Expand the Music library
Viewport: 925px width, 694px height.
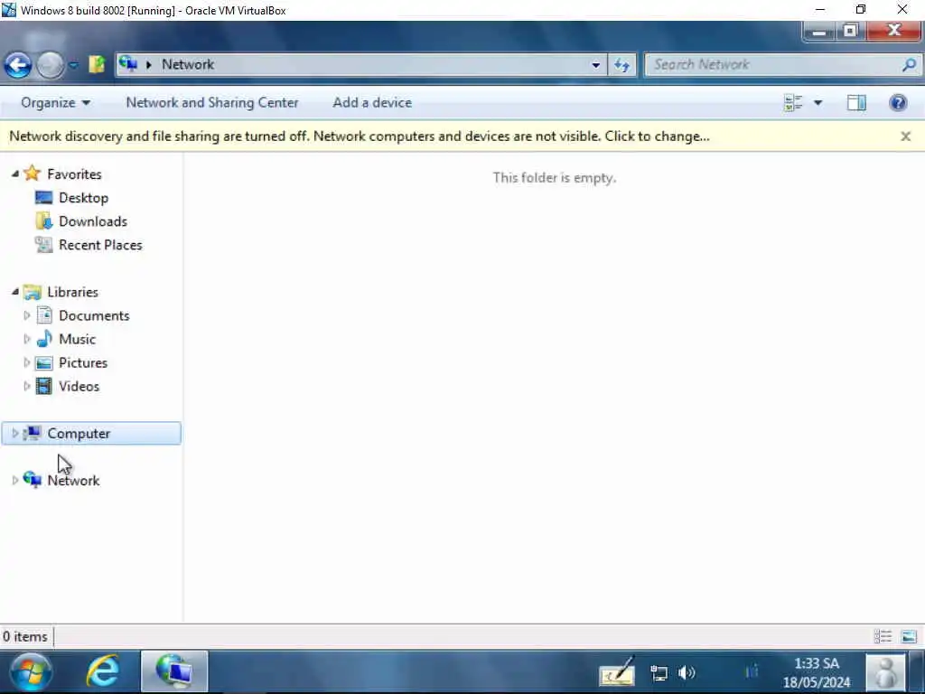[x=26, y=340]
